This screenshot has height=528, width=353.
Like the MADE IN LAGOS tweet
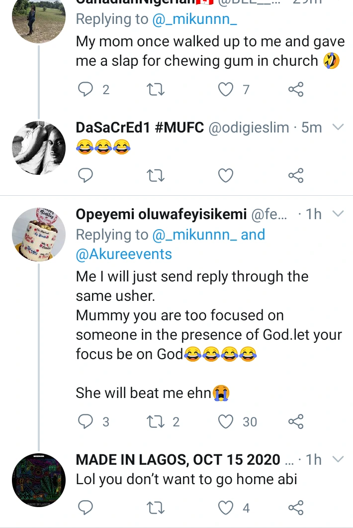tap(226, 508)
